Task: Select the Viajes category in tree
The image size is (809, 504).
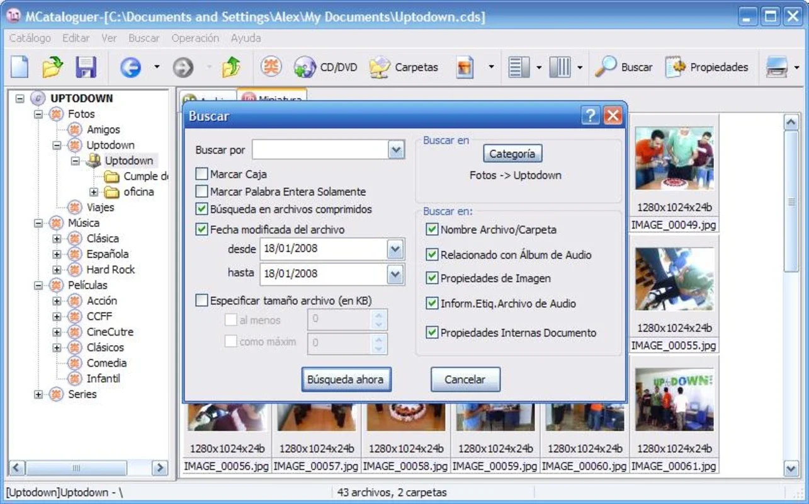Action: (91, 207)
